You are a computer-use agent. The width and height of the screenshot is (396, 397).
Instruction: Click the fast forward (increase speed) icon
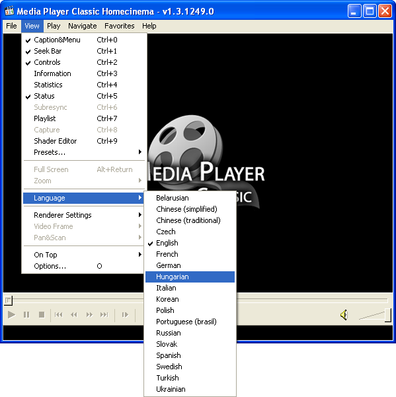(x=89, y=315)
